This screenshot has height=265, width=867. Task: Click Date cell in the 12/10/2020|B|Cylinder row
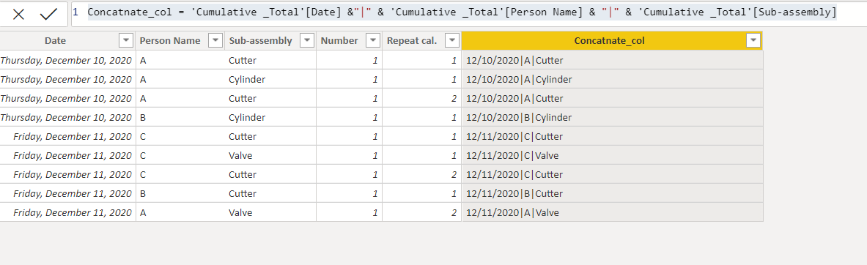[67, 118]
